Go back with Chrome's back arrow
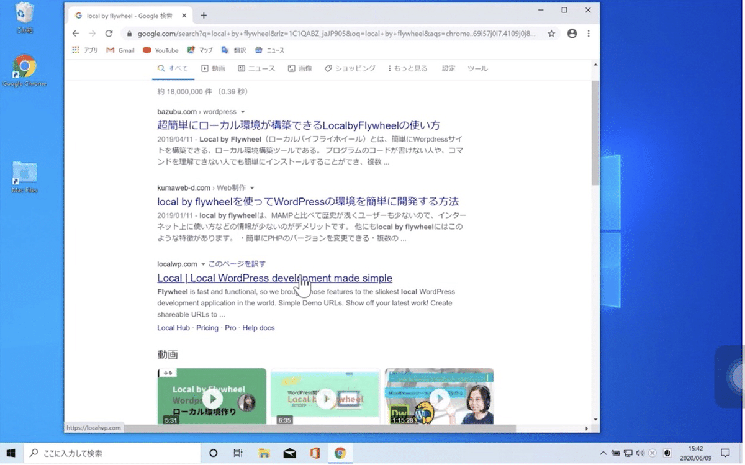This screenshot has height=465, width=745. point(76,34)
